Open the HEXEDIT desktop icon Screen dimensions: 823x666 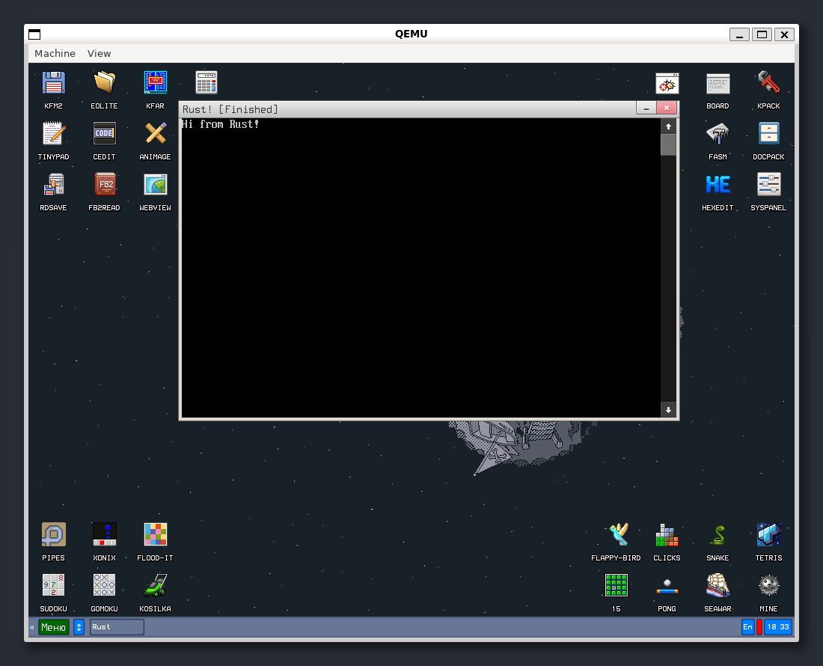click(x=718, y=185)
